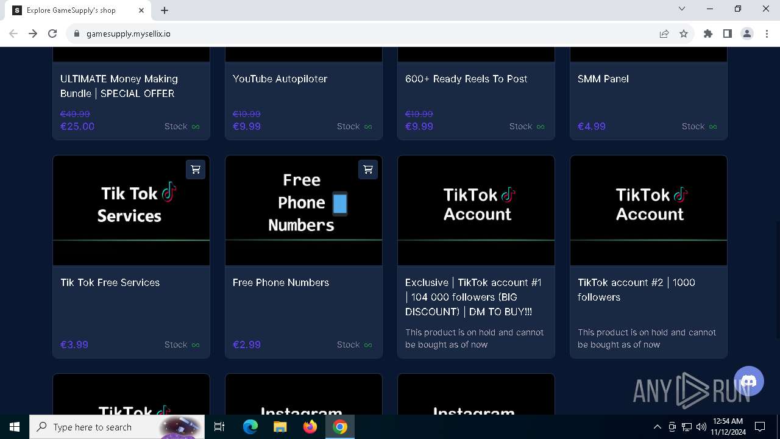Open Free Phone Numbers title

point(281,282)
